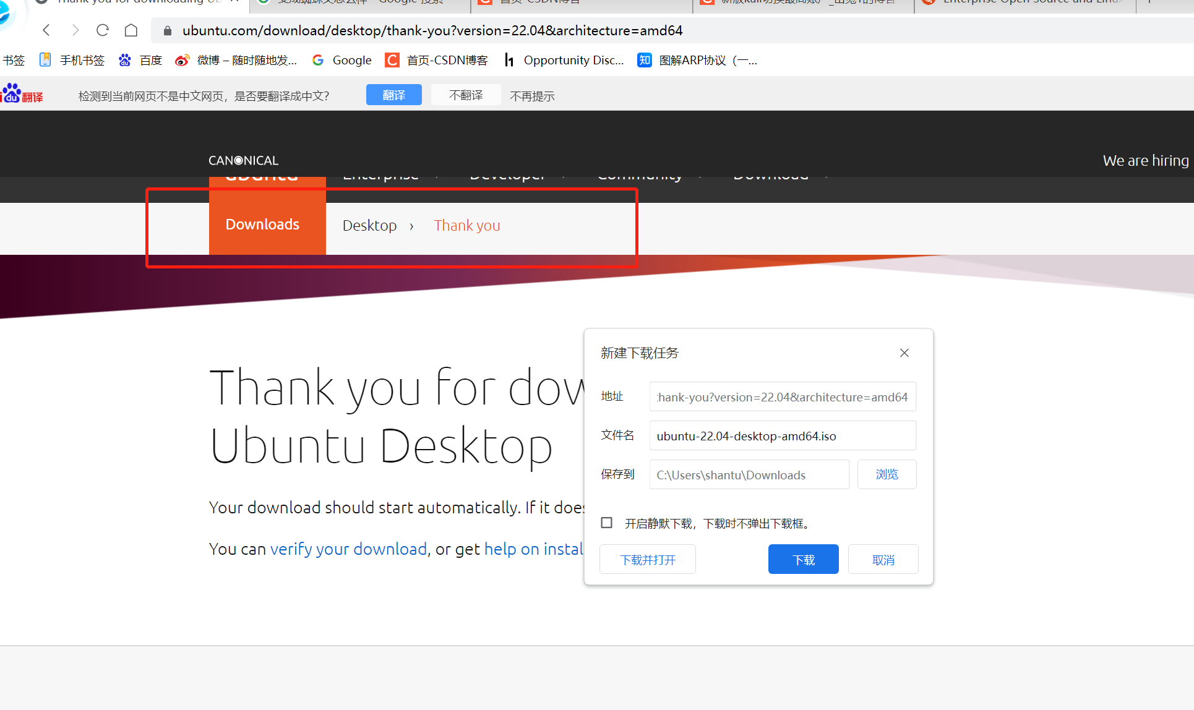Click the 地址 URL field
This screenshot has height=710, width=1194.
[x=783, y=397]
